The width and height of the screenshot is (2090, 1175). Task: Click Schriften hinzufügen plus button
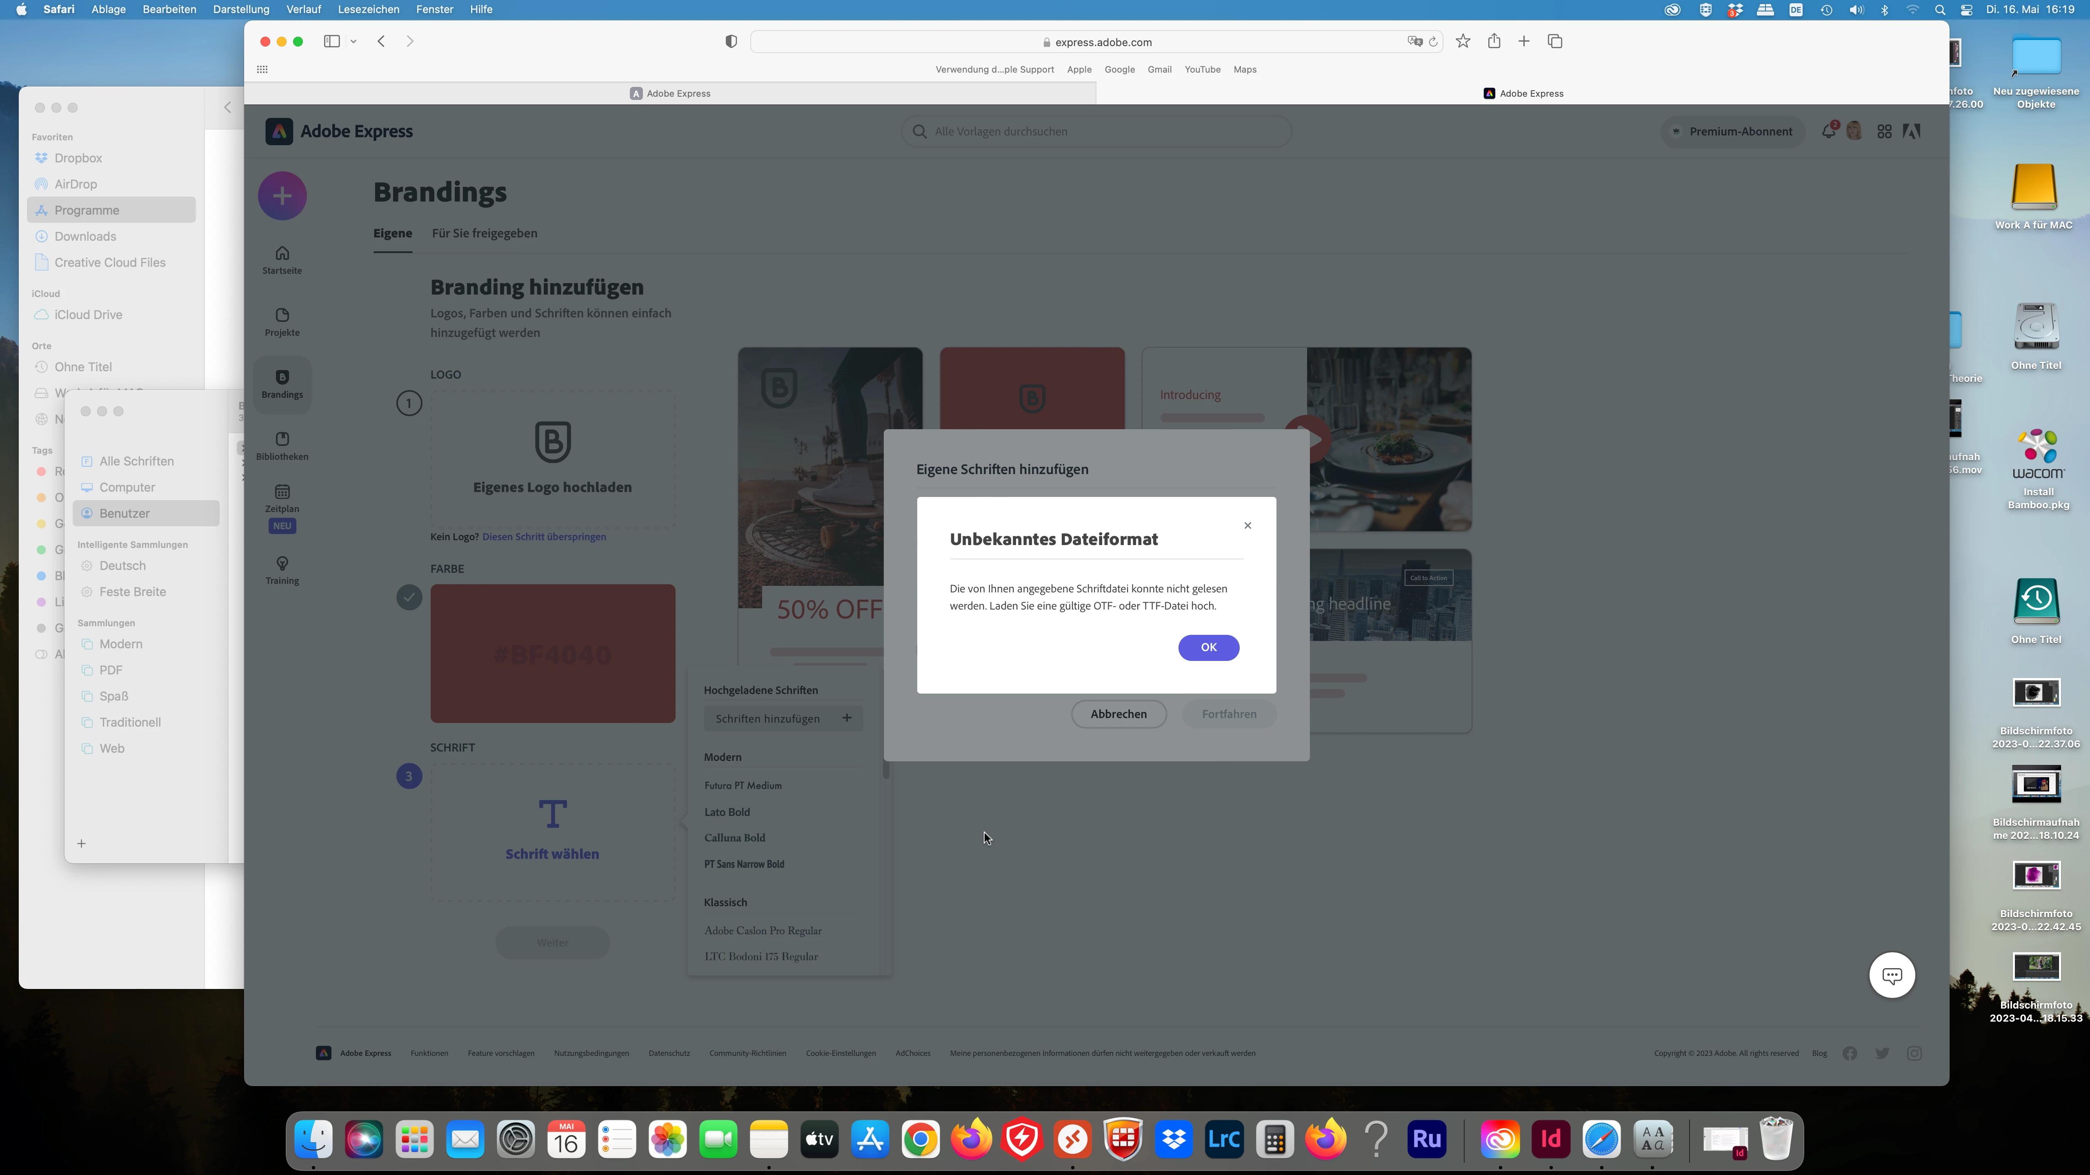[846, 718]
